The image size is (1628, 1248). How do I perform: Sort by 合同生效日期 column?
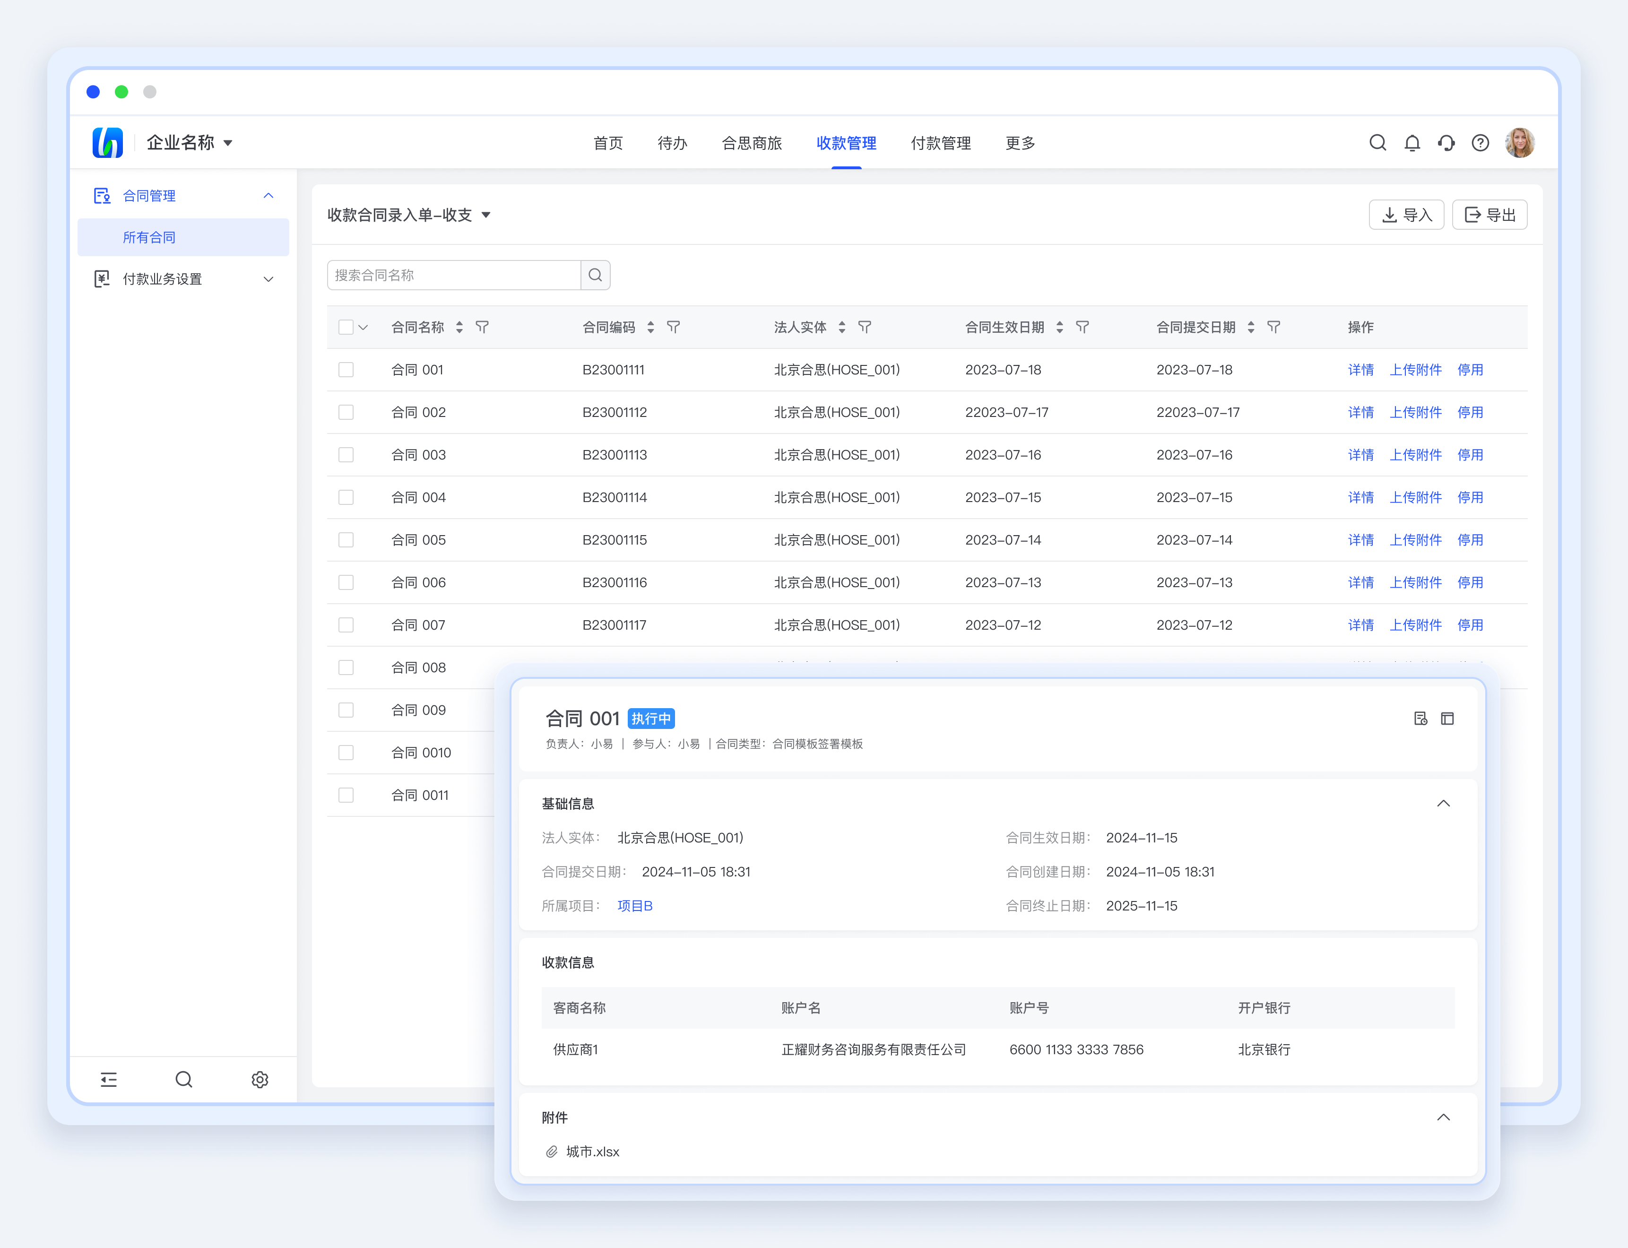(x=1059, y=327)
